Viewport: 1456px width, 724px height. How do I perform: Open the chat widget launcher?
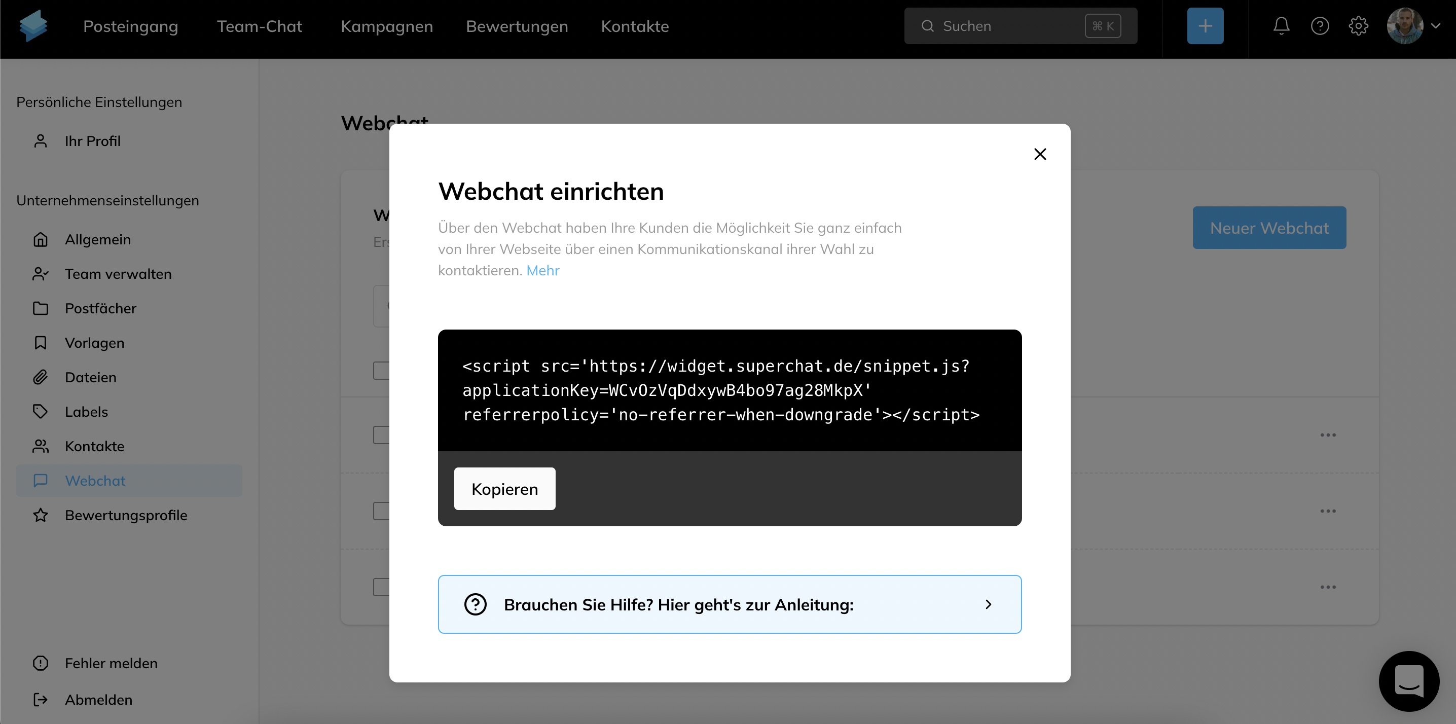tap(1409, 681)
